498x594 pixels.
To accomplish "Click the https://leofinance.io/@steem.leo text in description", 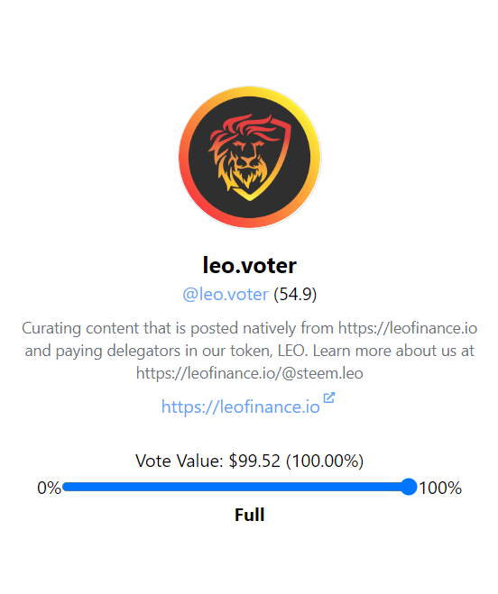I will coord(249,373).
